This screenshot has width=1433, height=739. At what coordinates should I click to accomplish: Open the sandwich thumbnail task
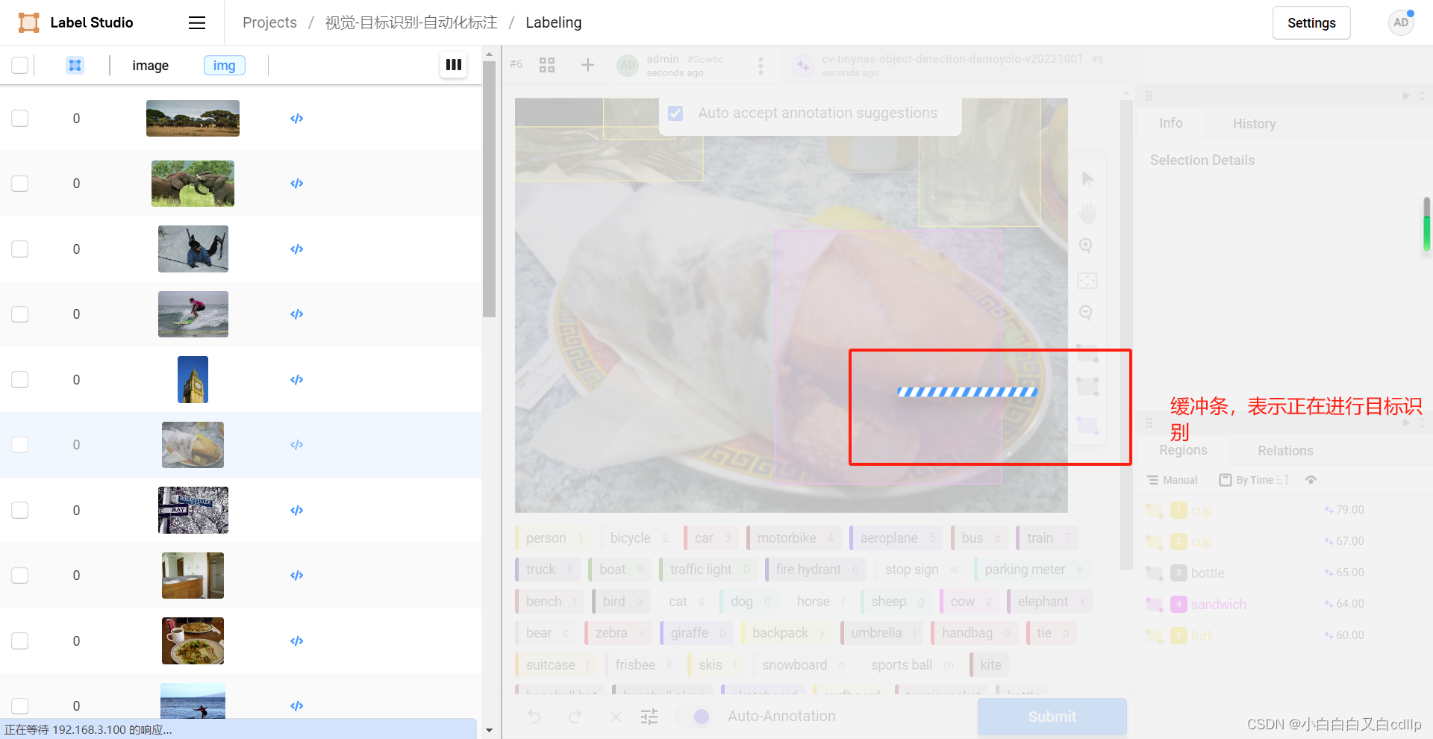click(x=193, y=445)
